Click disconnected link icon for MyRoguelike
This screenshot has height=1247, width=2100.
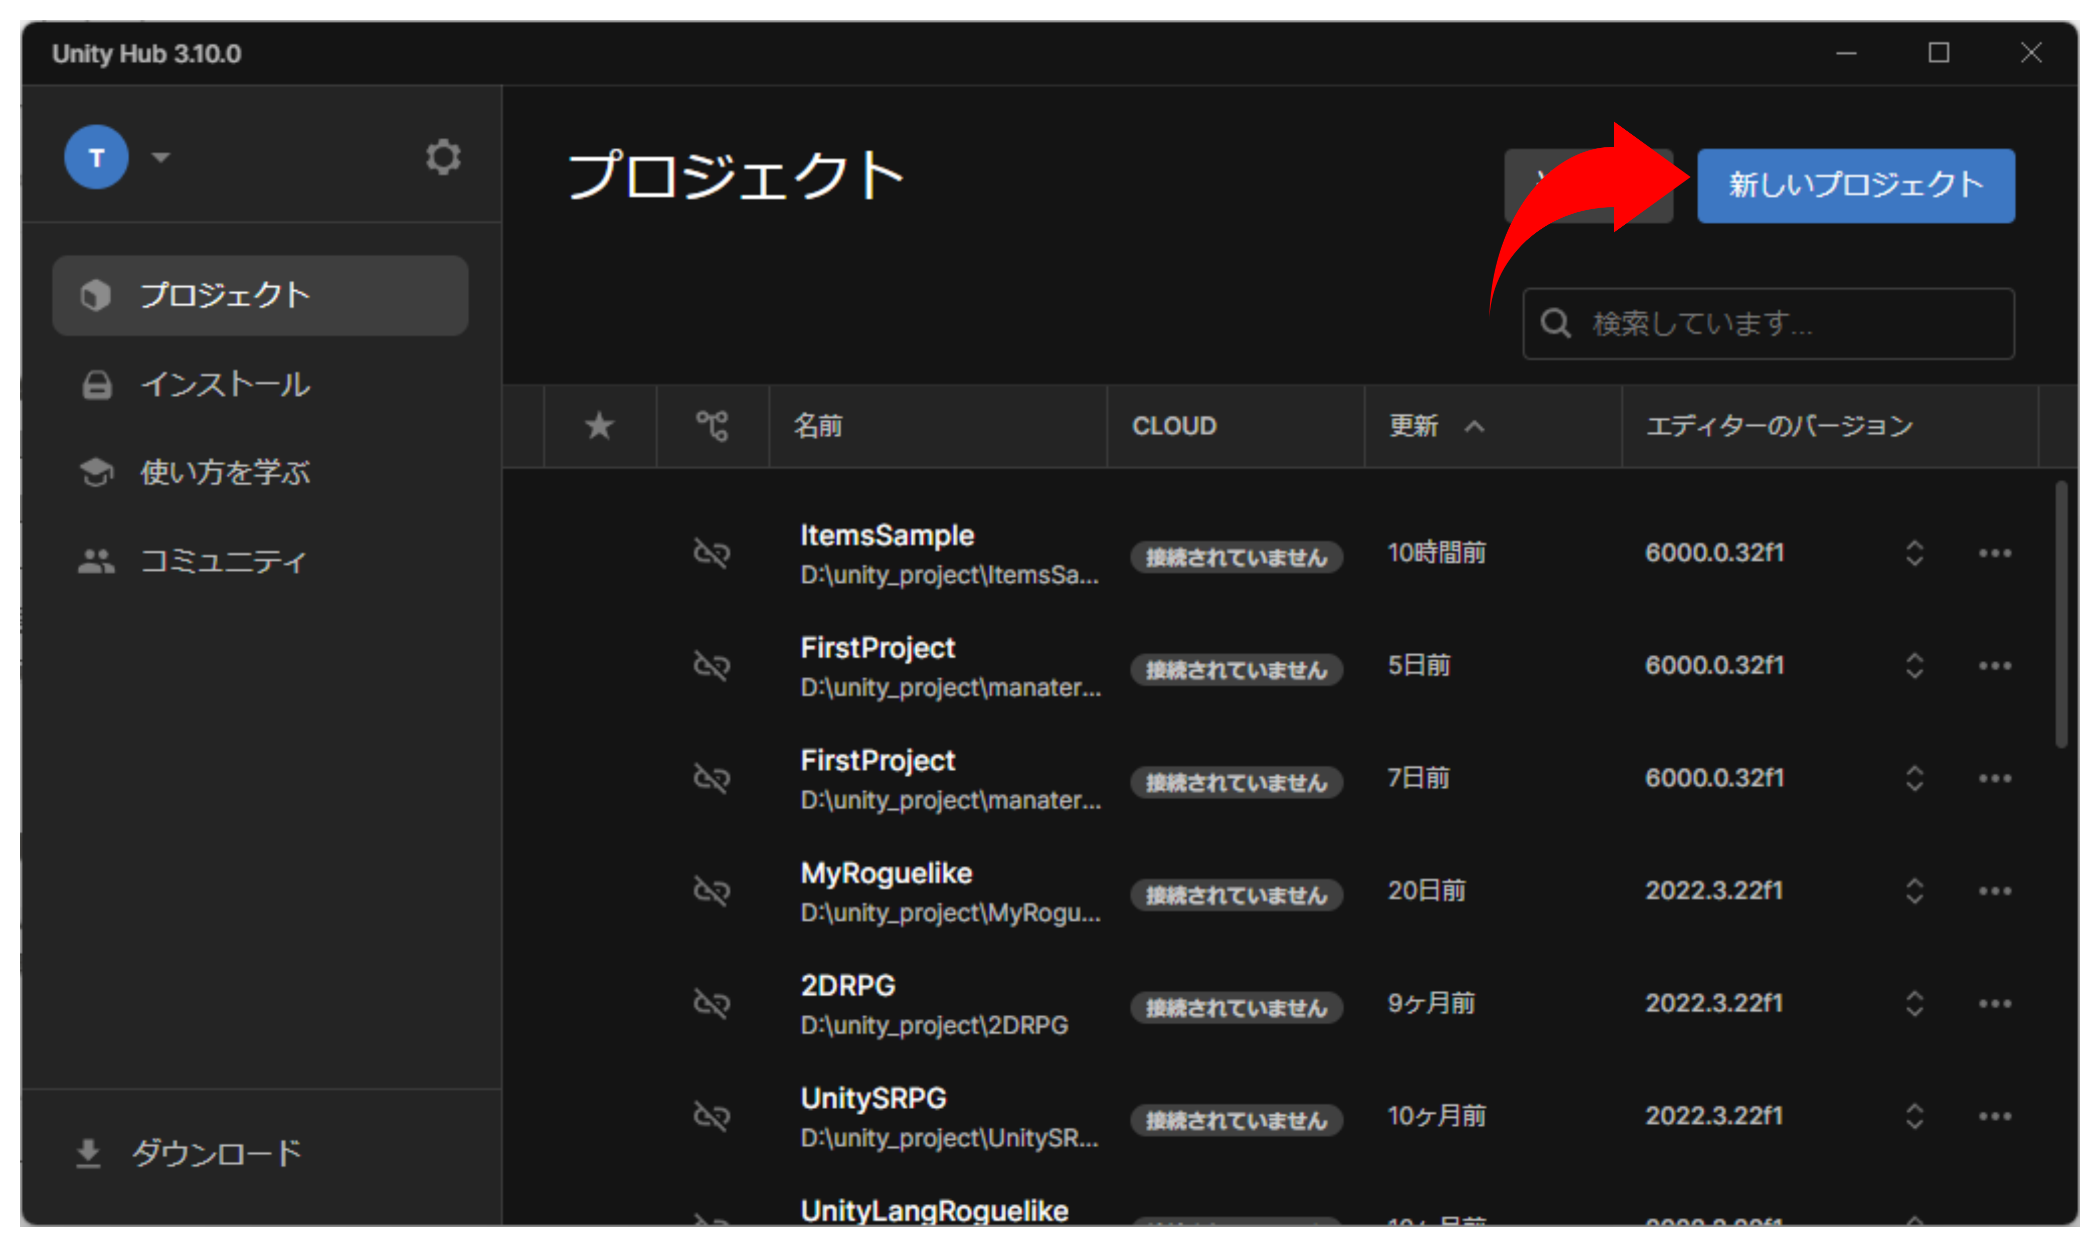point(712,890)
